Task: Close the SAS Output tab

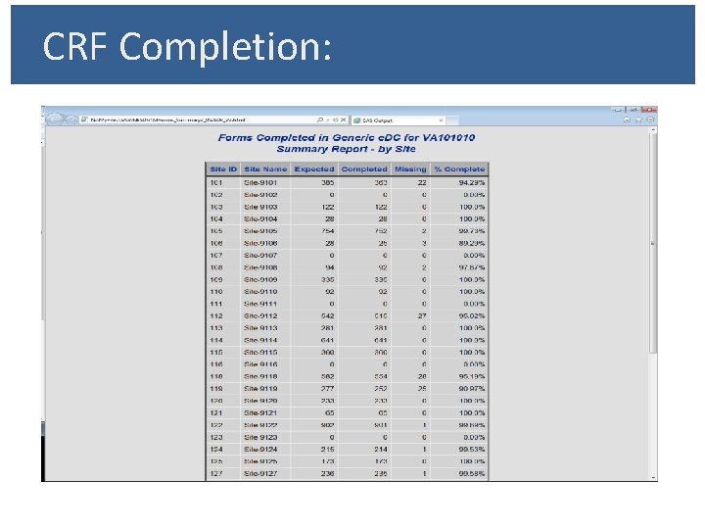Action: (441, 120)
